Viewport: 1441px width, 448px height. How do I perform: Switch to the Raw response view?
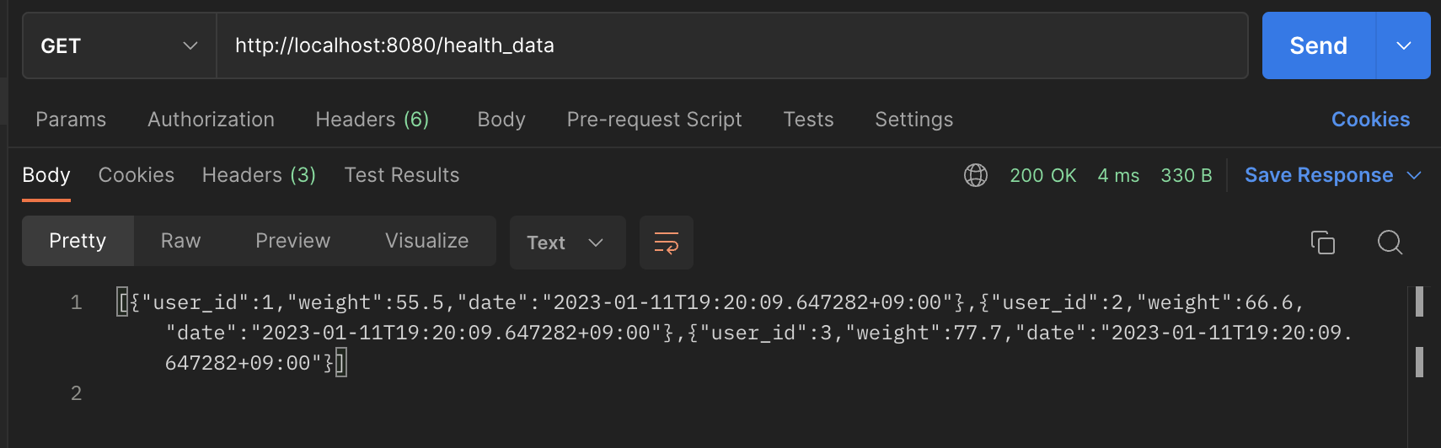pos(180,241)
